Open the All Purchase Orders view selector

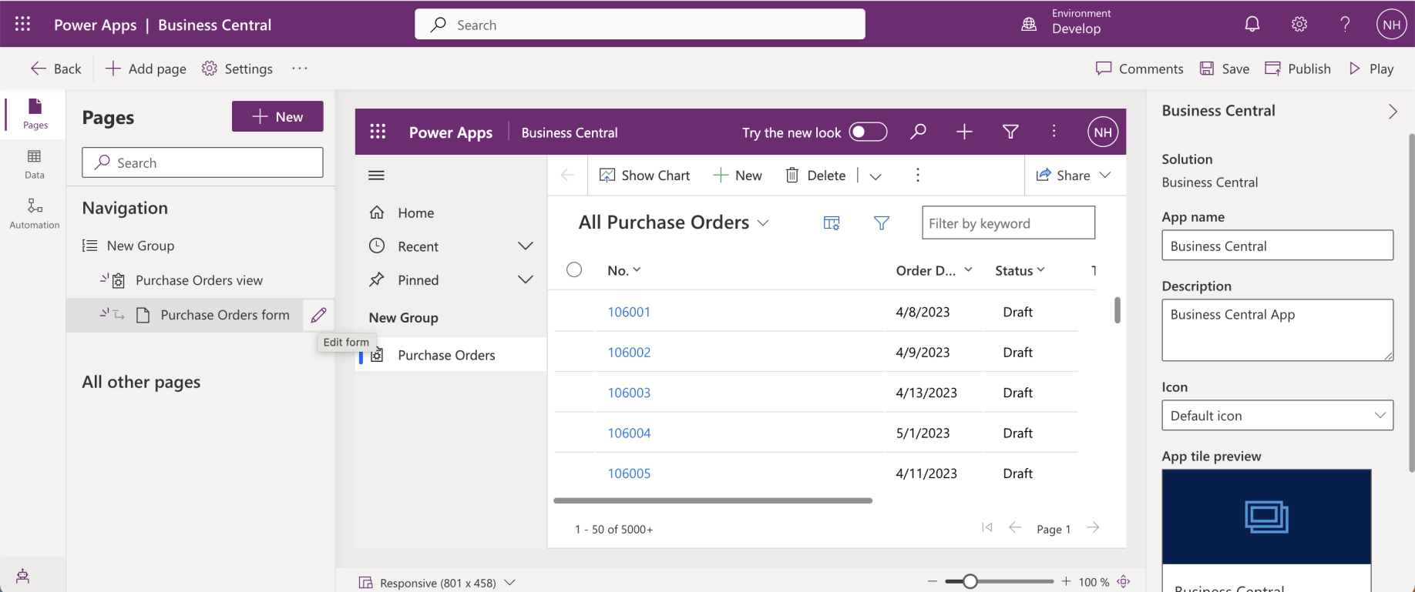tap(674, 222)
